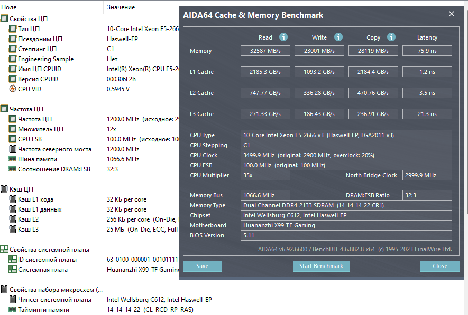Viewport: 468px width, 315px height.
Task: Select the Memory Copy value 28119 MB/s
Action: [x=373, y=51]
